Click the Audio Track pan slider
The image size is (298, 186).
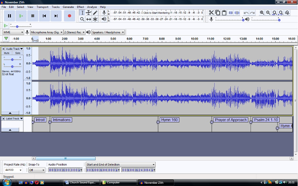coord(12,66)
